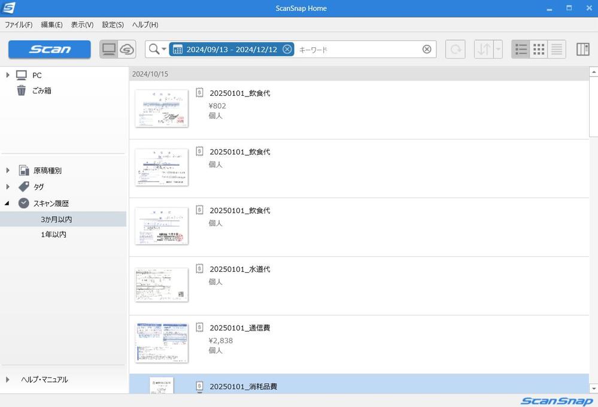
Task: Click the refresh list icon
Action: coord(456,50)
